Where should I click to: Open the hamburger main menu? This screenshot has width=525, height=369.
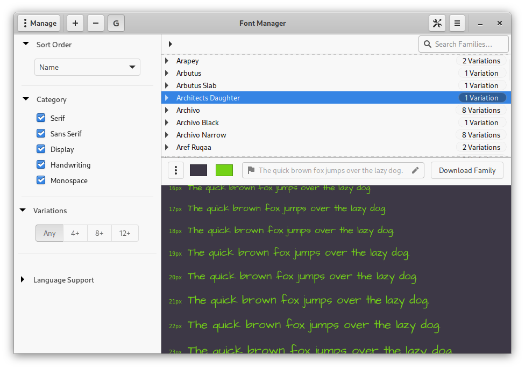[457, 23]
